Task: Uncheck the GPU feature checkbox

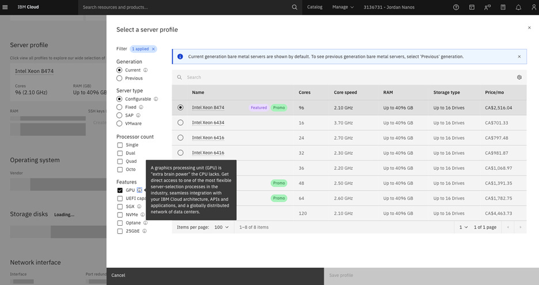Action: pos(120,190)
